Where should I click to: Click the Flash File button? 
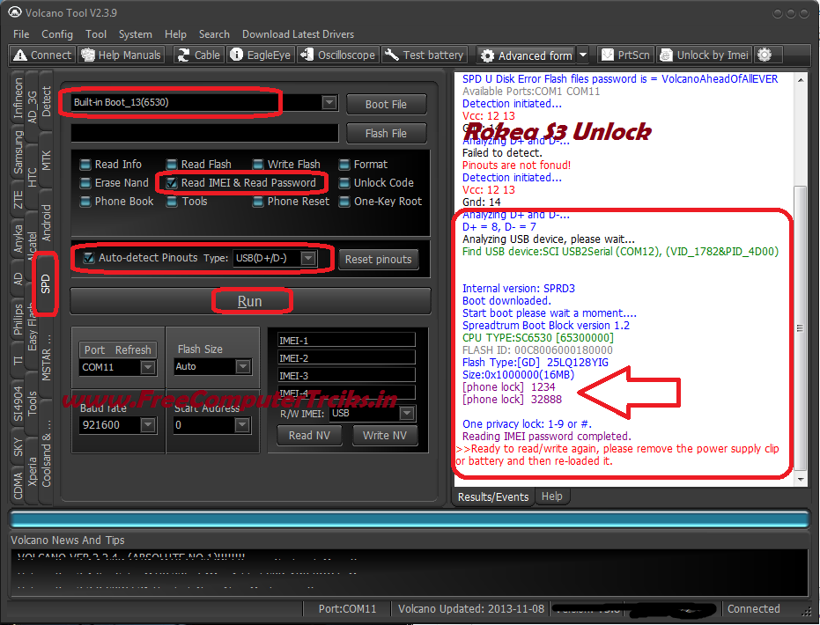click(x=386, y=134)
